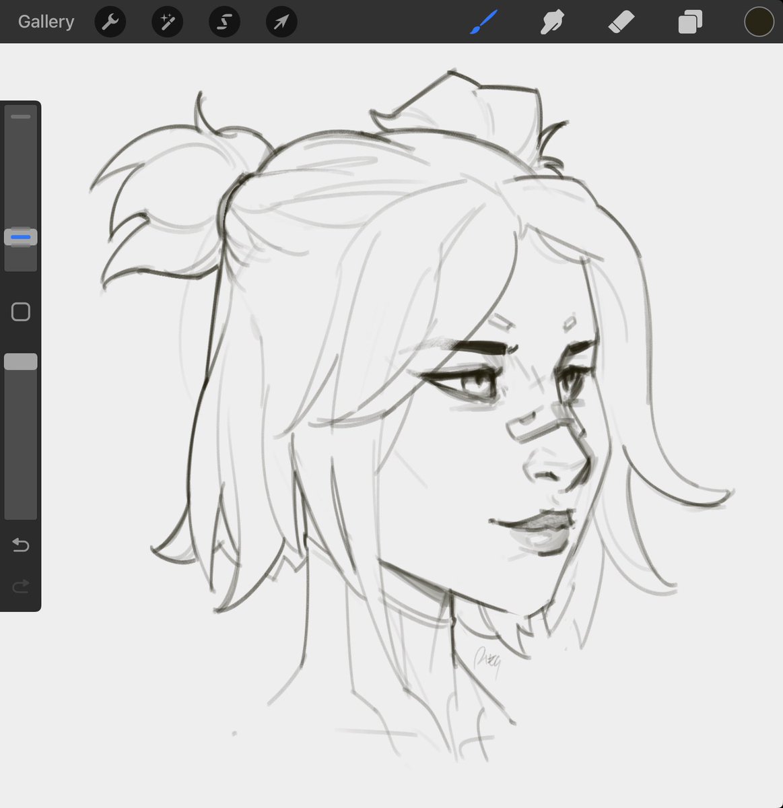Redo the last undone stroke
The image size is (783, 808).
(x=21, y=586)
